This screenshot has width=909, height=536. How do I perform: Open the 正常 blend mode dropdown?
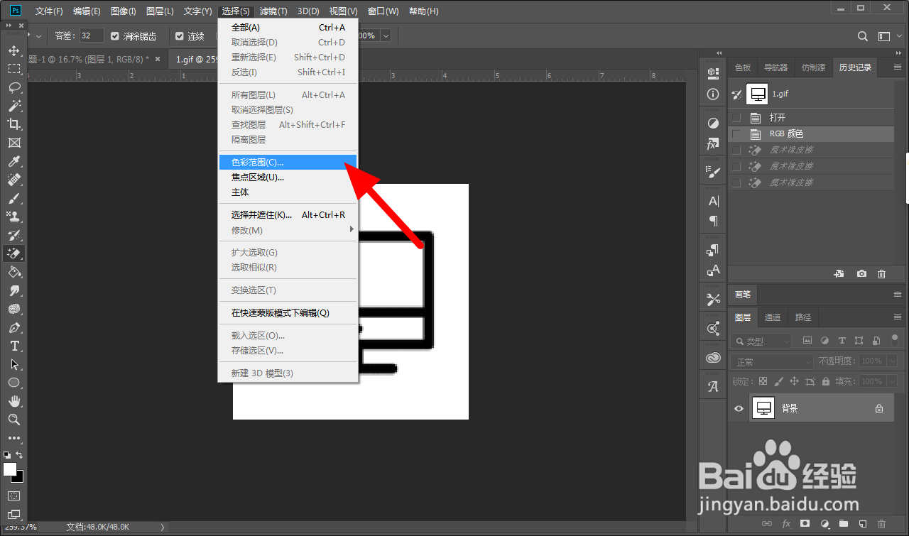coord(773,361)
